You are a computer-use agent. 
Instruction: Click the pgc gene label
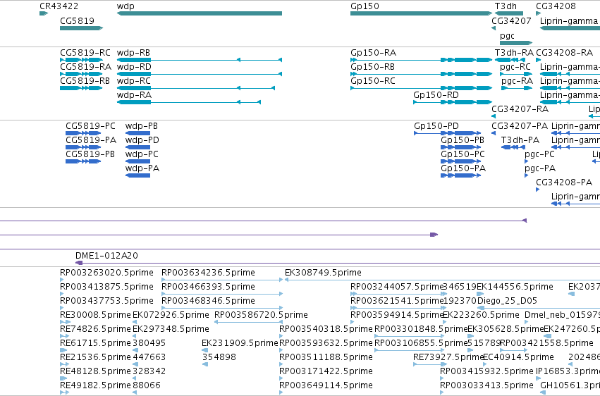pos(507,35)
